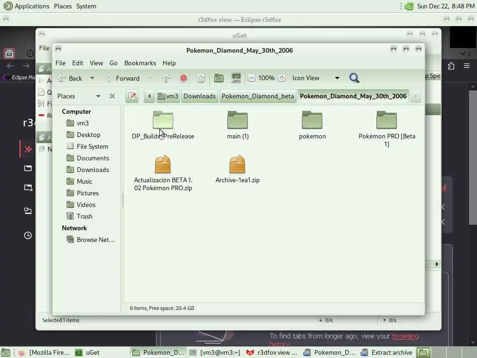Open the System panel menu
Screen dimensions: 477x358
(x=86, y=6)
